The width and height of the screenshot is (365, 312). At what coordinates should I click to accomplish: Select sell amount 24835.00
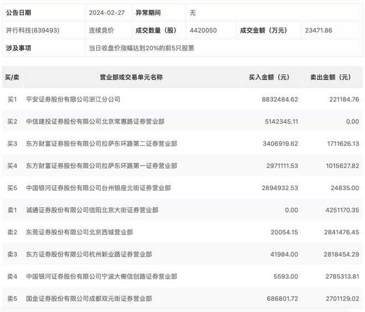[x=345, y=188]
